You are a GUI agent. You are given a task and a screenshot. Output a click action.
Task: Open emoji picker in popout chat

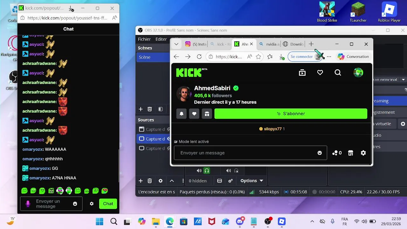(x=75, y=204)
